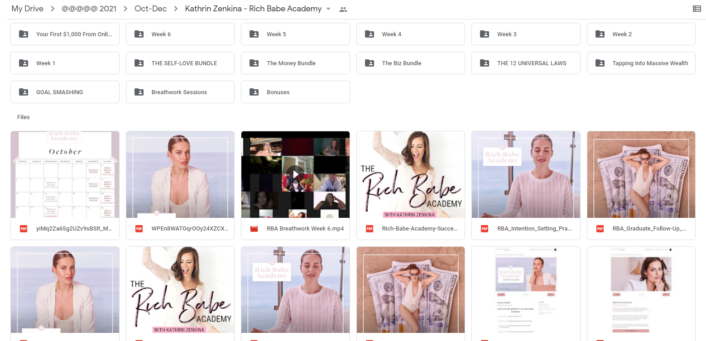Click PDF icon of Rich-Babe-Academy-Succe file

click(370, 229)
